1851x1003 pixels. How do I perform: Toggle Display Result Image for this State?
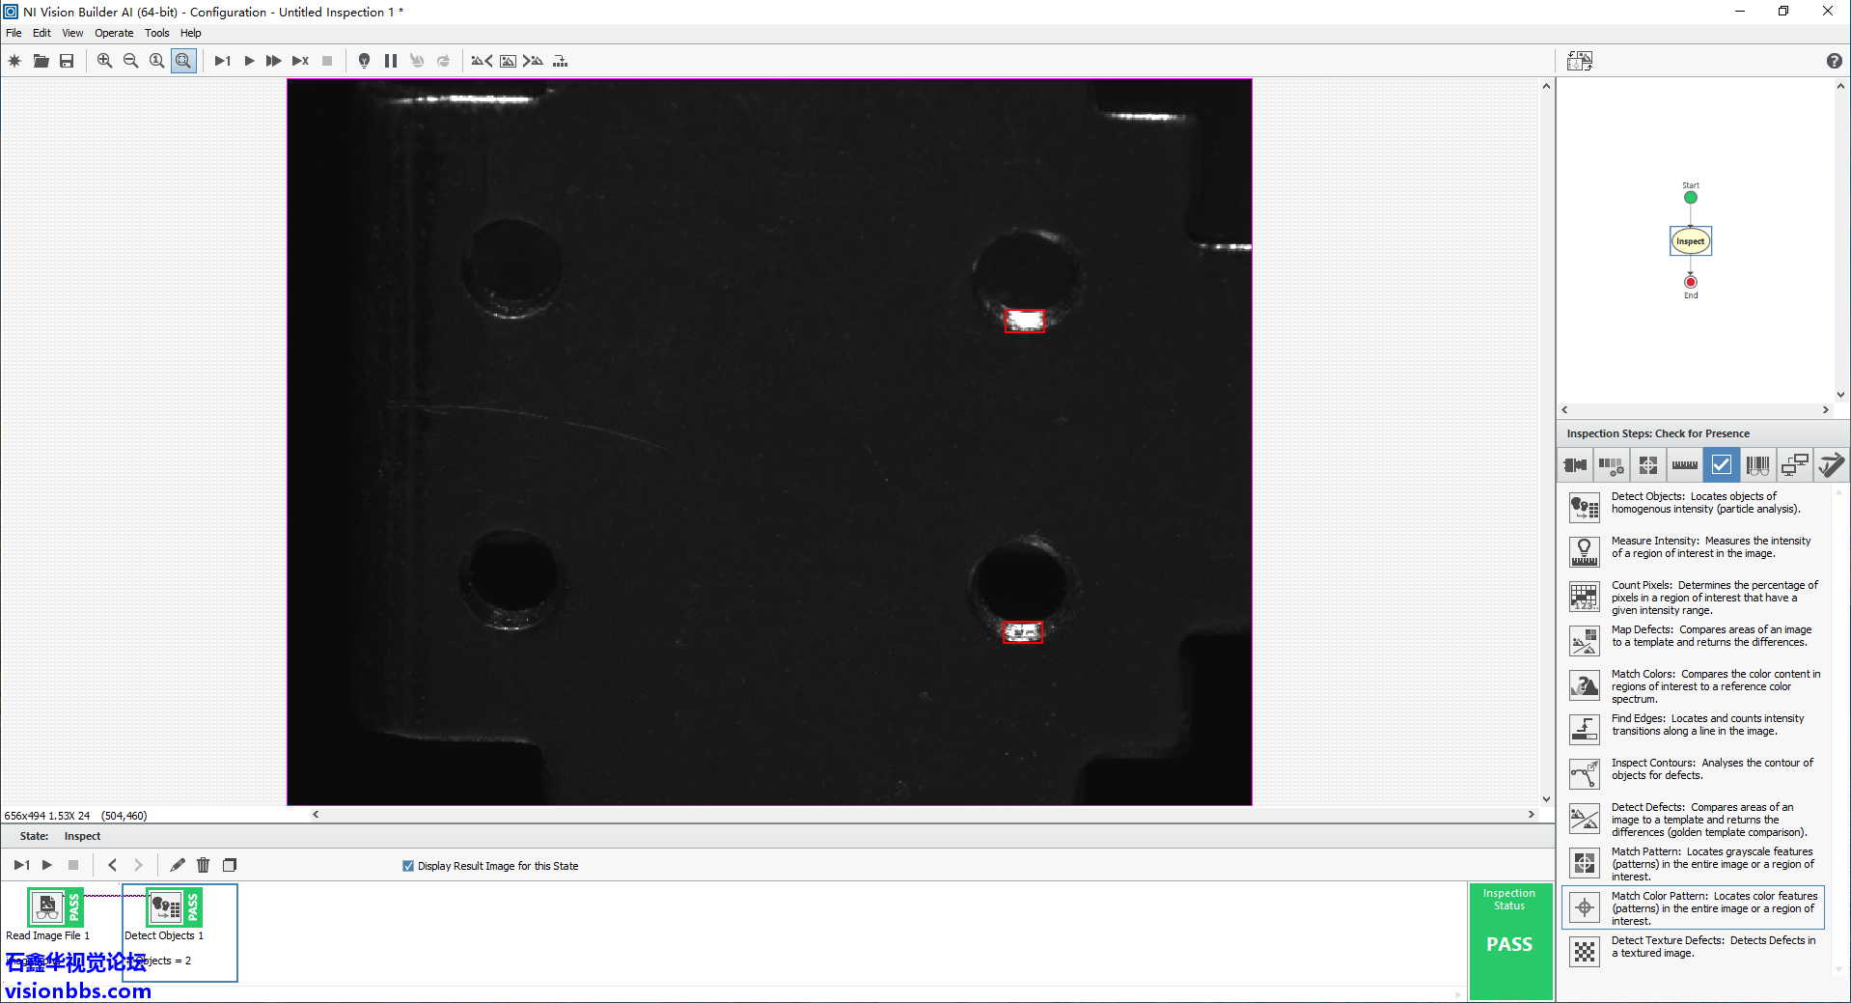coord(408,866)
